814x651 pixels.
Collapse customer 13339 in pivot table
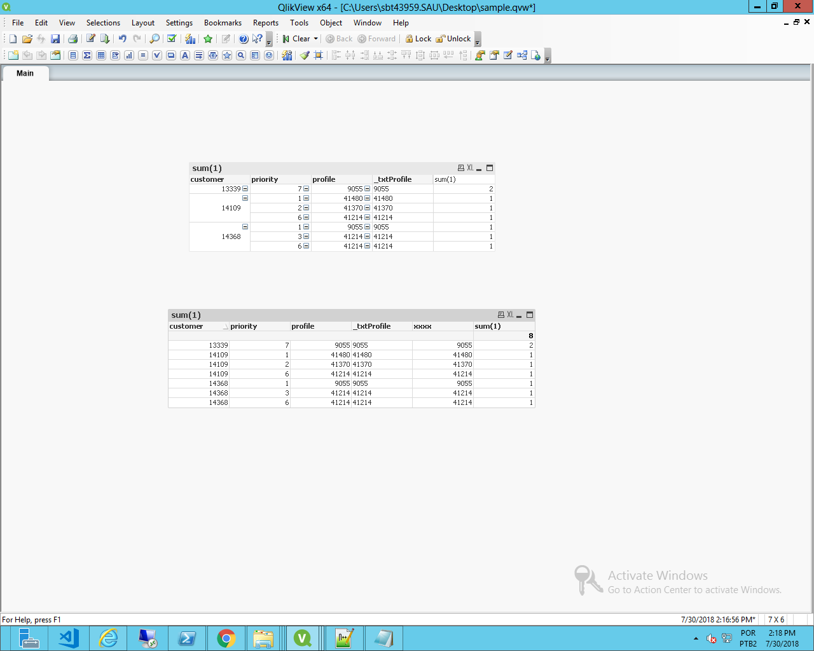click(245, 189)
